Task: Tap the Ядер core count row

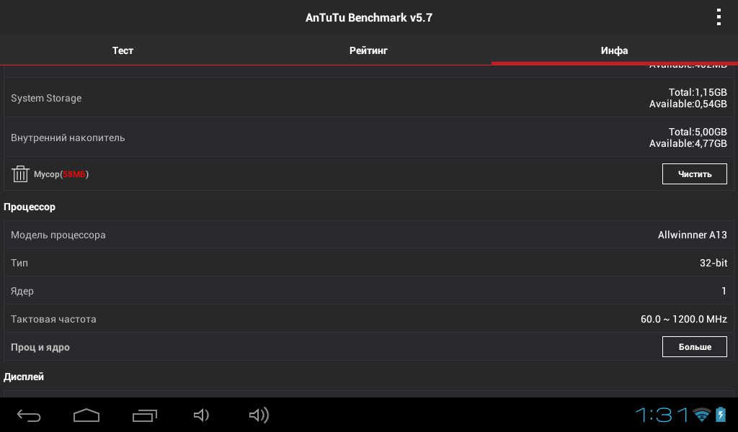Action: (x=369, y=291)
